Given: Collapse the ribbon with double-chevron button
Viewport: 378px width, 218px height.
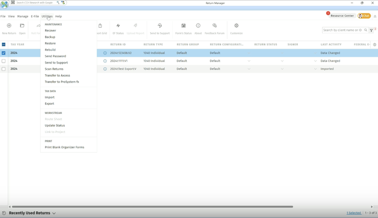Looking at the screenshot, I should point(375,16).
